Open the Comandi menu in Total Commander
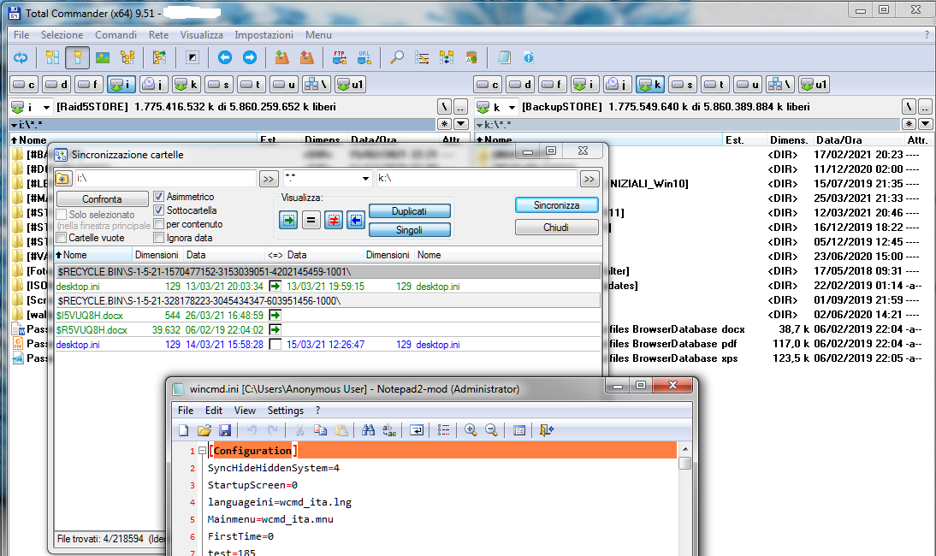The width and height of the screenshot is (936, 556). pos(116,34)
